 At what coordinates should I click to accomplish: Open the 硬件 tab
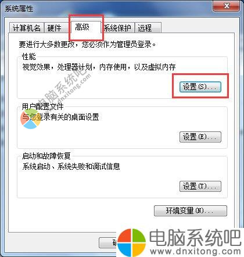(55, 28)
